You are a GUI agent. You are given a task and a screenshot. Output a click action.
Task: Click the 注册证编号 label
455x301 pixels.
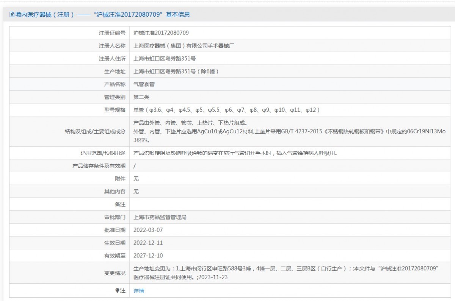point(112,33)
